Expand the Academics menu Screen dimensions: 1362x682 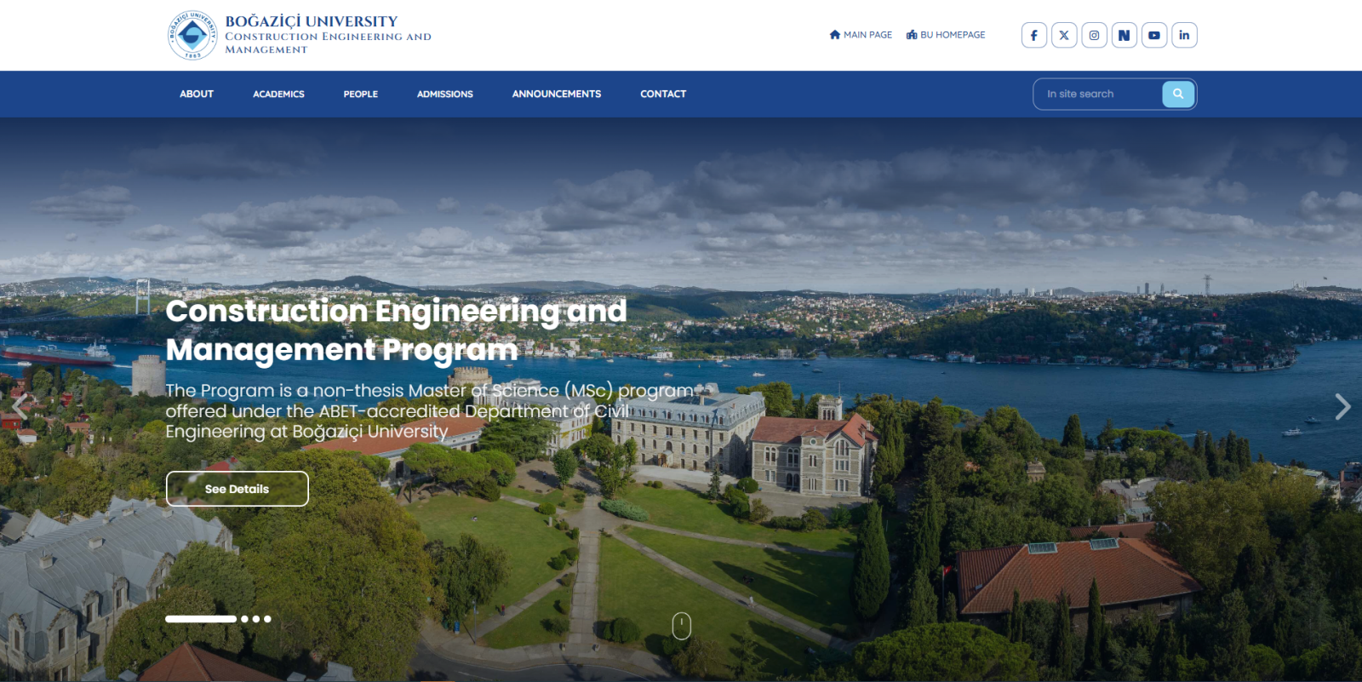pos(278,94)
